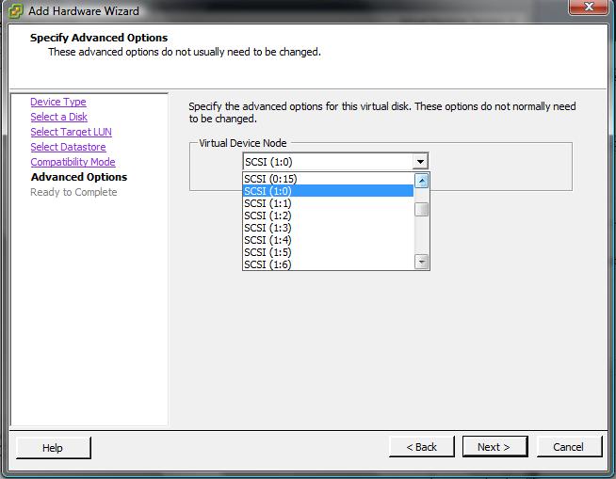
Task: Open Help for the wizard
Action: 53,448
